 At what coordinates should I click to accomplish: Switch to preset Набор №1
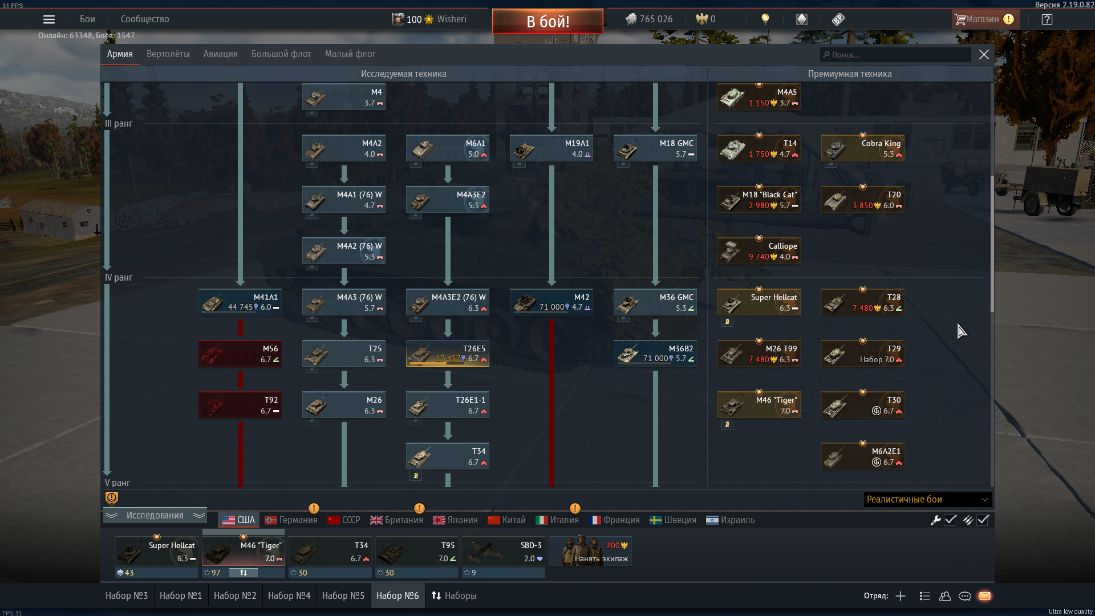[x=181, y=596]
